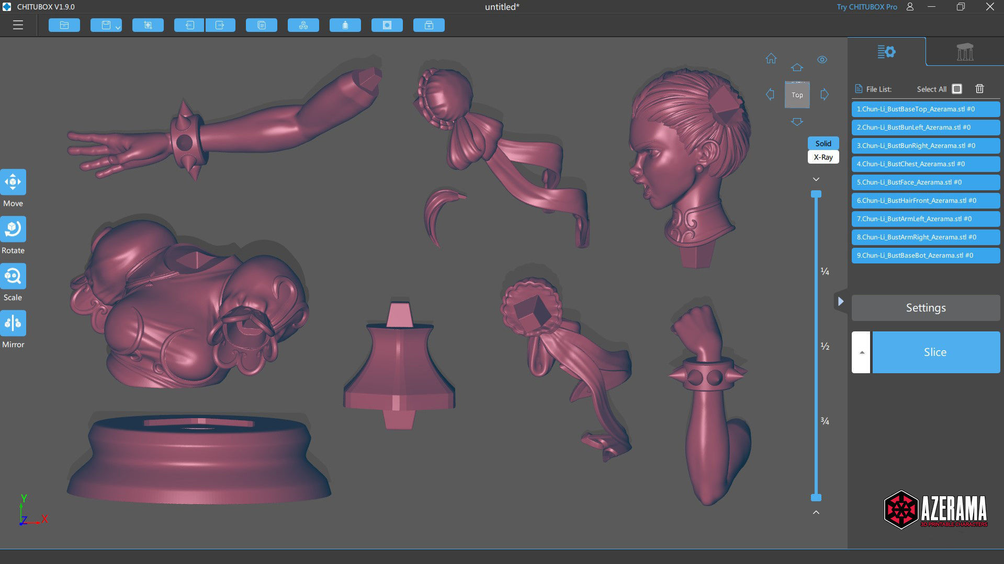Click the trash delete files icon
Image resolution: width=1004 pixels, height=564 pixels.
click(x=979, y=89)
